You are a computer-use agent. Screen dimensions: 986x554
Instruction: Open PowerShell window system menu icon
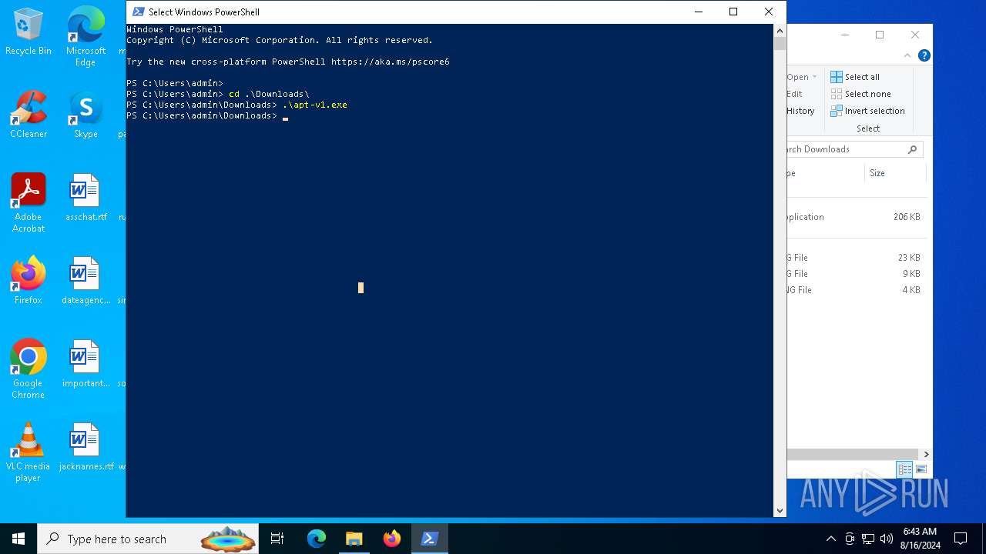click(139, 12)
